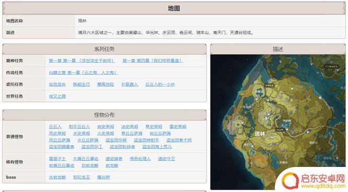The width and height of the screenshot is (348, 192).
Task: Open the 盗宝团粉碎者 monster link
Action: 122,147
